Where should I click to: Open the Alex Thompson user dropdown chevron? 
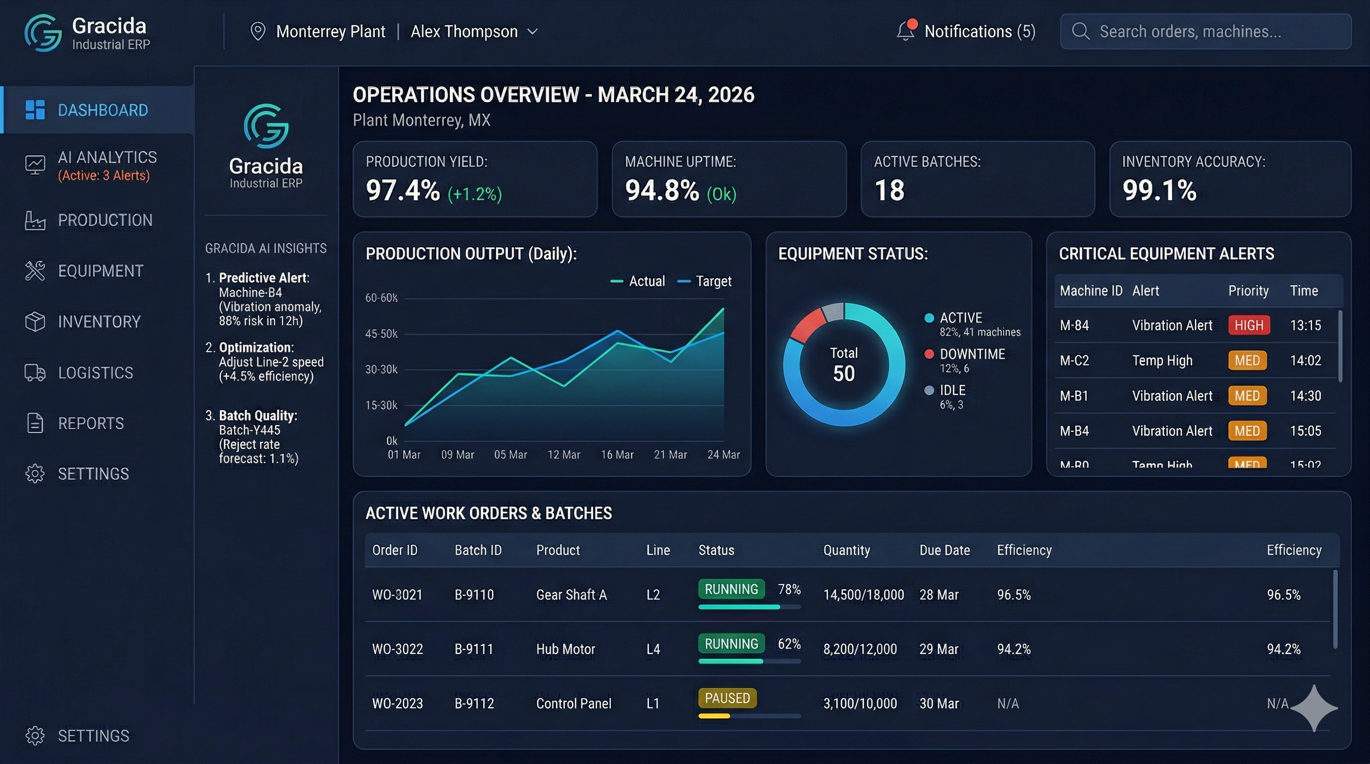pyautogui.click(x=532, y=32)
